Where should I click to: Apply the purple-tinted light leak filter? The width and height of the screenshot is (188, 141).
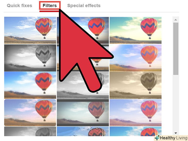pos(136,58)
